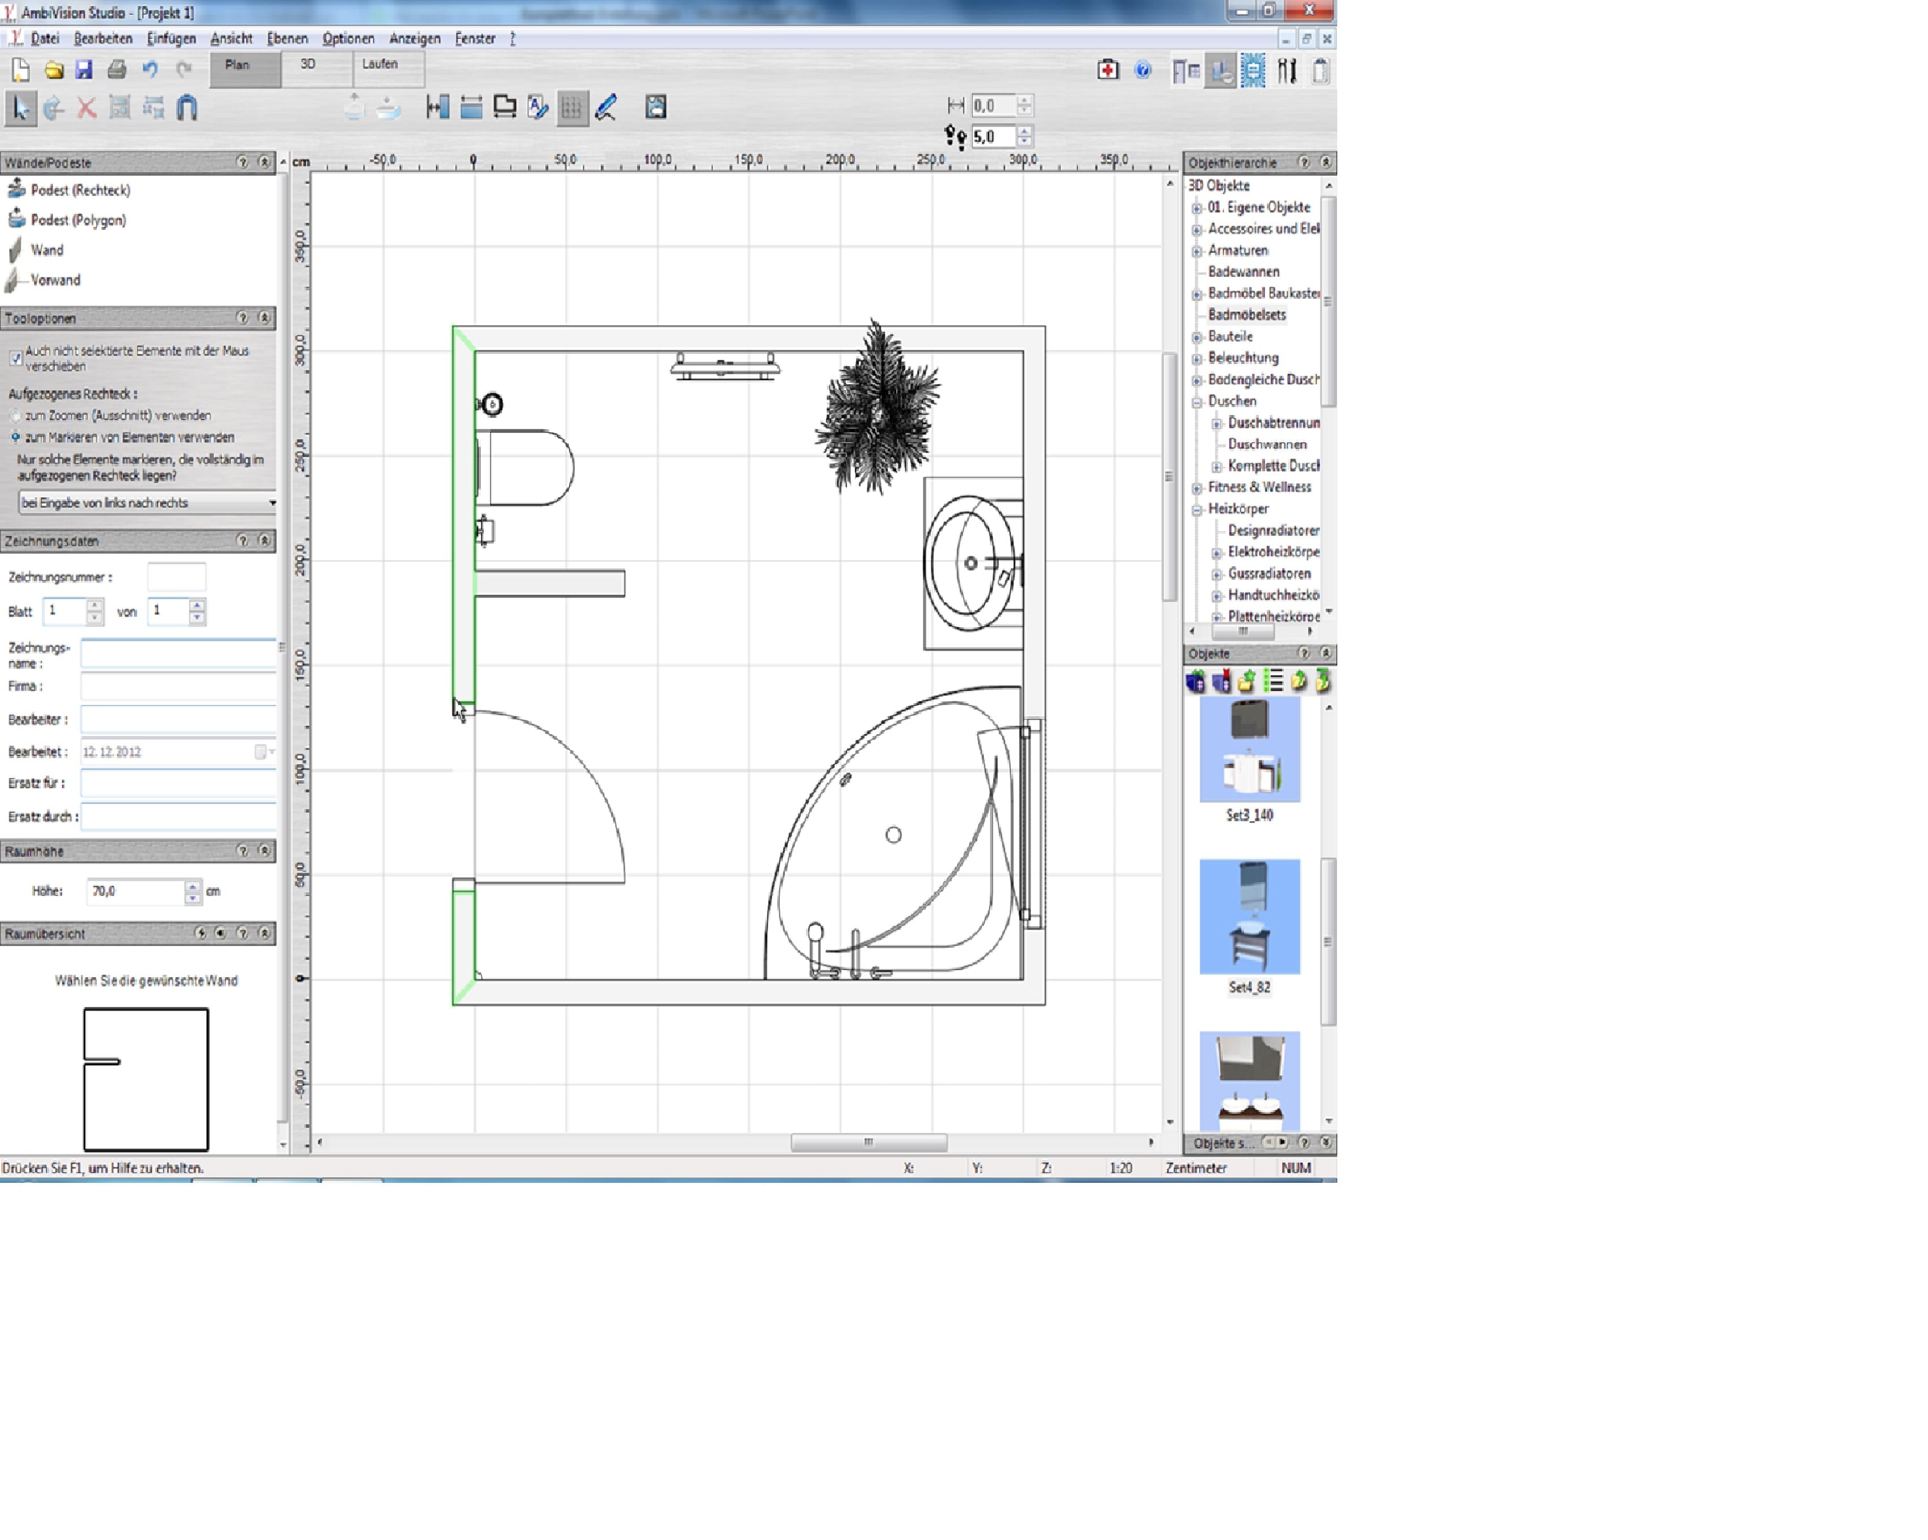1928x1540 pixels.
Task: Click the Zeichnungsname input field
Action: pyautogui.click(x=178, y=653)
